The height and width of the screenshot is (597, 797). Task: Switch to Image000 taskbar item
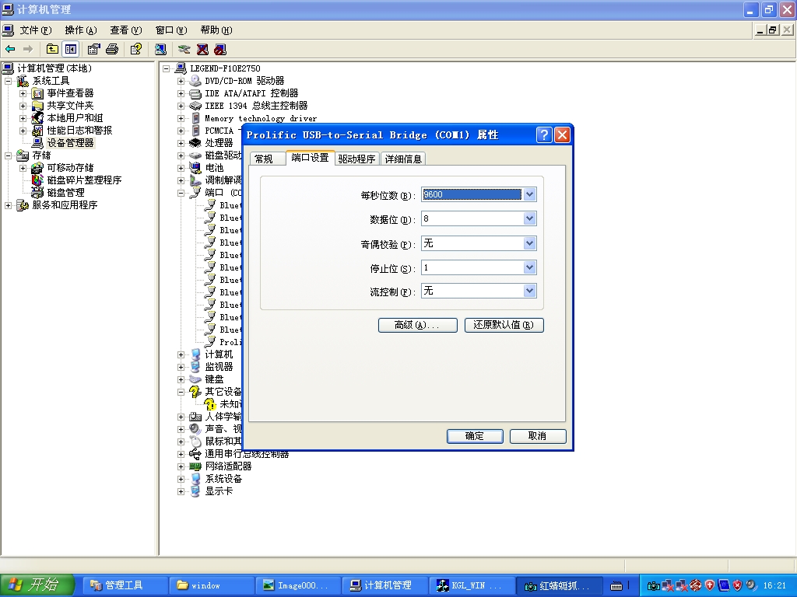click(297, 585)
